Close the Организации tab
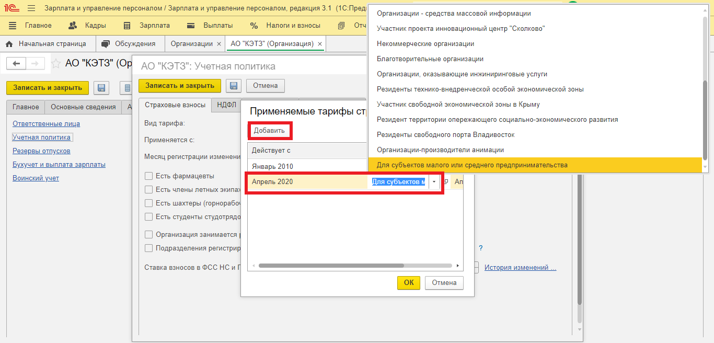This screenshot has height=343, width=714. (219, 44)
